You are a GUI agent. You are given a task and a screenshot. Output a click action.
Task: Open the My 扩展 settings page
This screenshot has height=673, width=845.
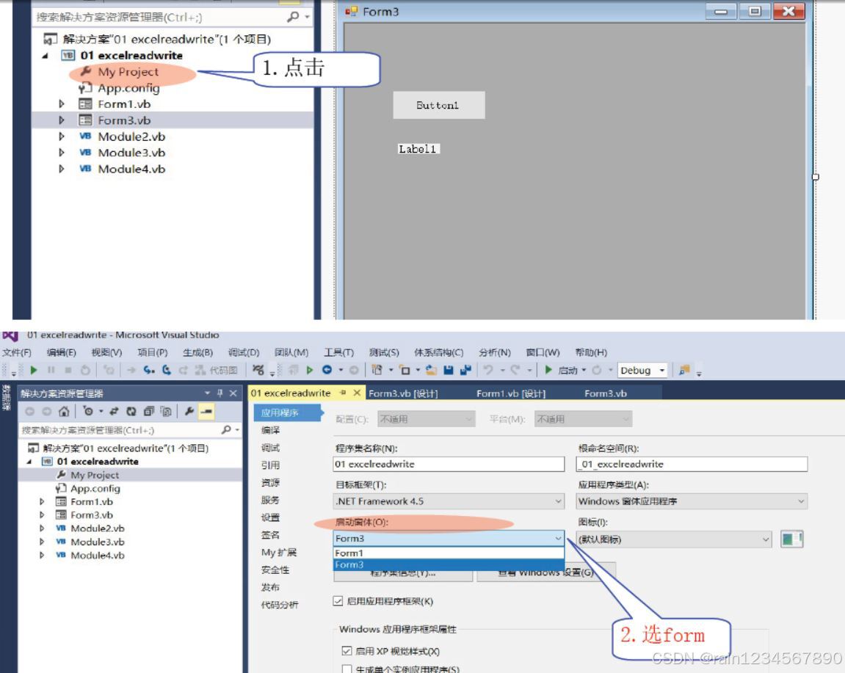(279, 553)
